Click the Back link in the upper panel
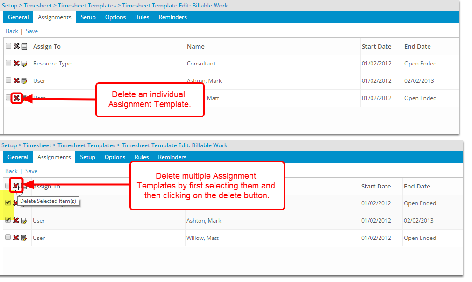The height and width of the screenshot is (282, 472). pyautogui.click(x=12, y=31)
